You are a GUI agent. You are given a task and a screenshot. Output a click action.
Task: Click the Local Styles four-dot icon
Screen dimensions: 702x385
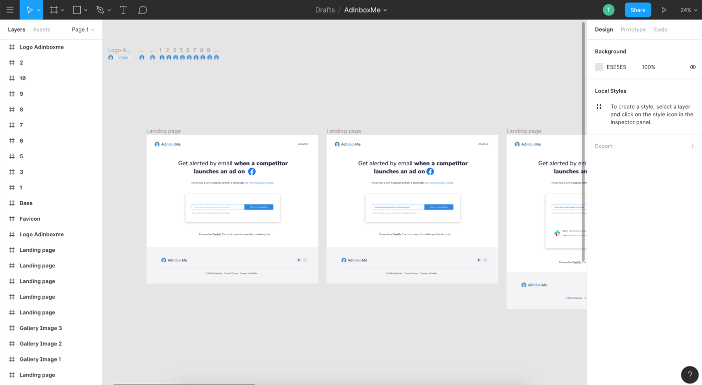coord(599,107)
